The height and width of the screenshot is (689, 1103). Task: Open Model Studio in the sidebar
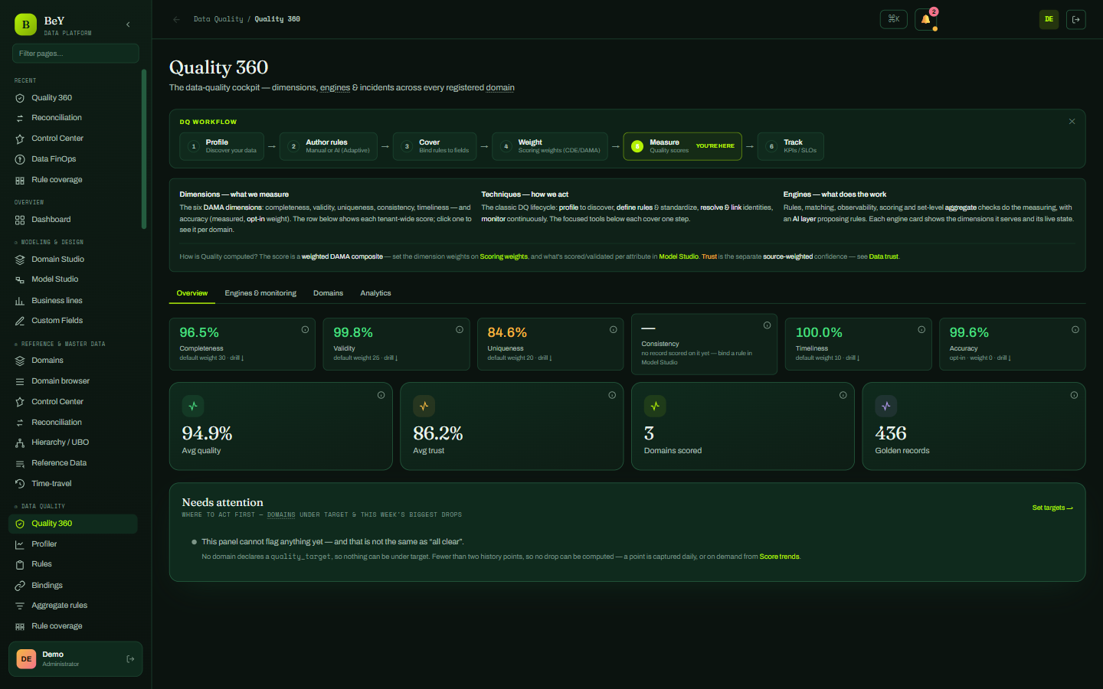[x=73, y=279]
